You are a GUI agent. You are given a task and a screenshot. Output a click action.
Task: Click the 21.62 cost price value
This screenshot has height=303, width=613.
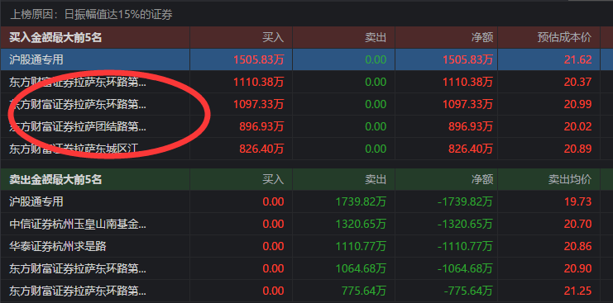pyautogui.click(x=577, y=59)
